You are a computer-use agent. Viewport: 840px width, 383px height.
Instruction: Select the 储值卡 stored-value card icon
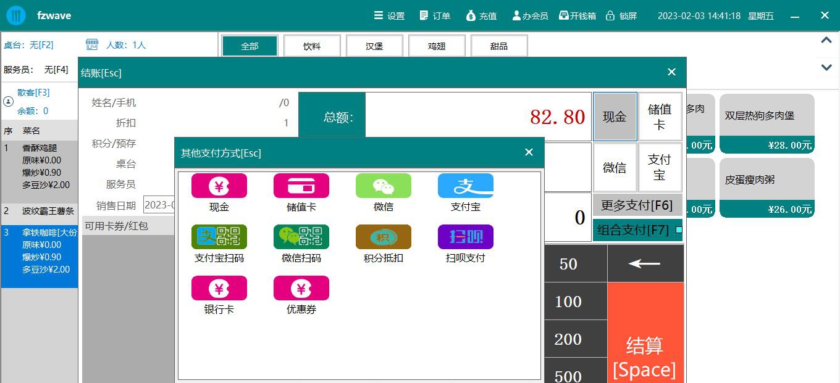coord(301,186)
